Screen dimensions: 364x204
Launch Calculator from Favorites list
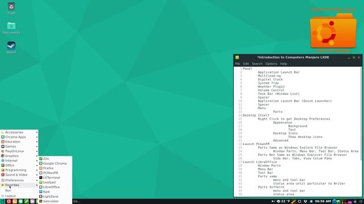tap(55, 201)
